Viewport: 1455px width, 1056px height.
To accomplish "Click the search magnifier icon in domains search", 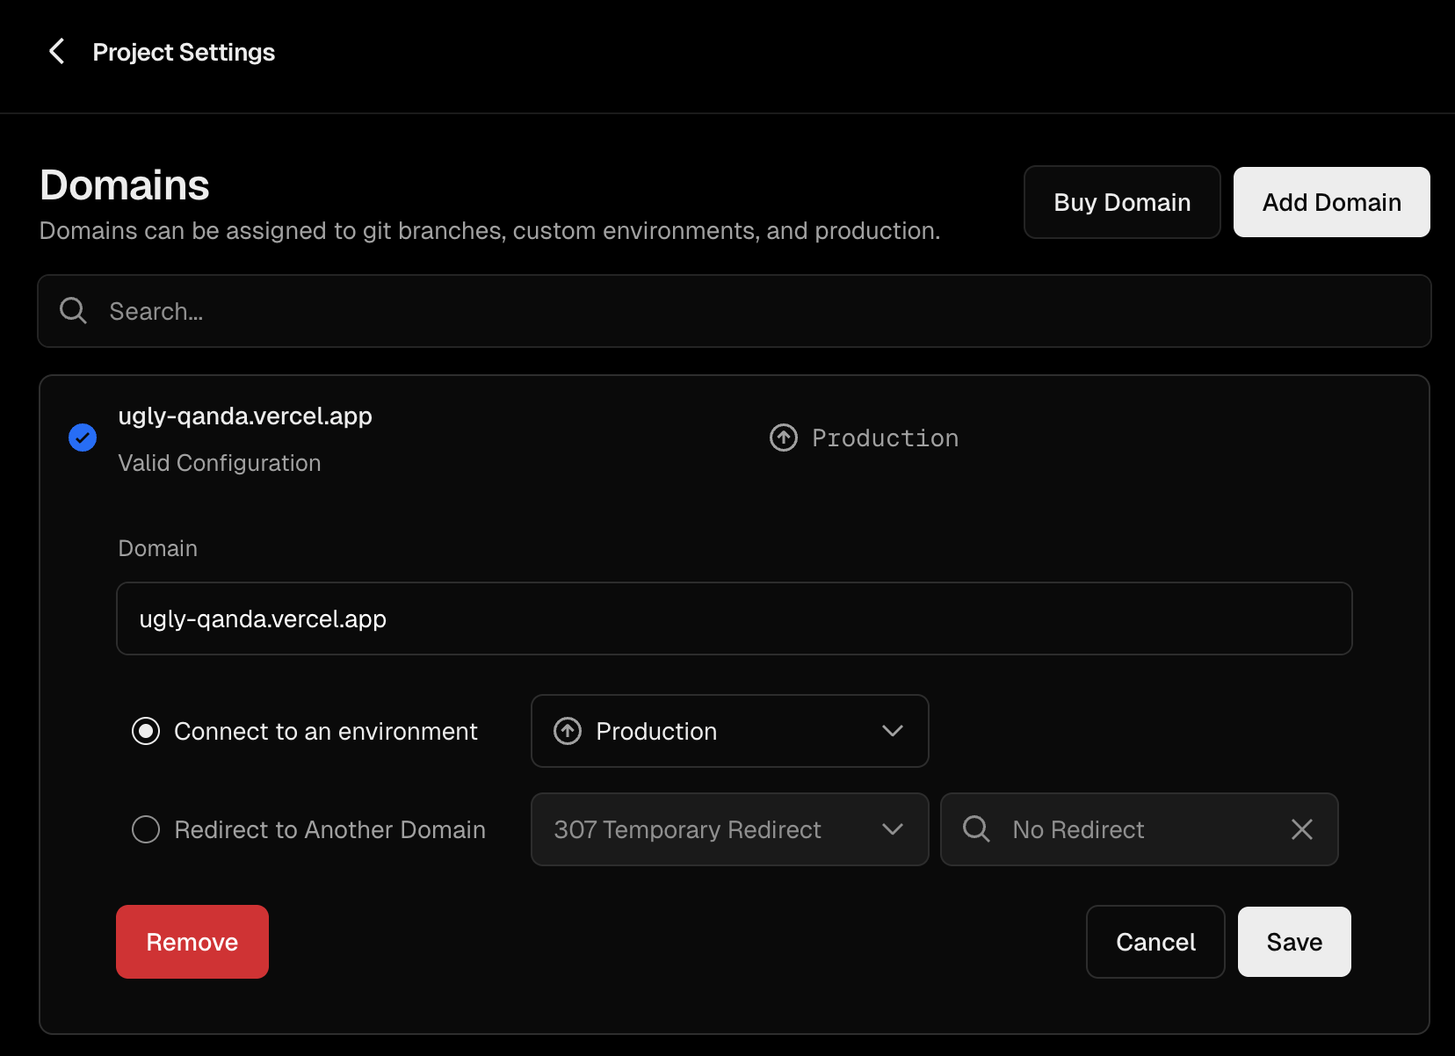I will click(x=73, y=311).
